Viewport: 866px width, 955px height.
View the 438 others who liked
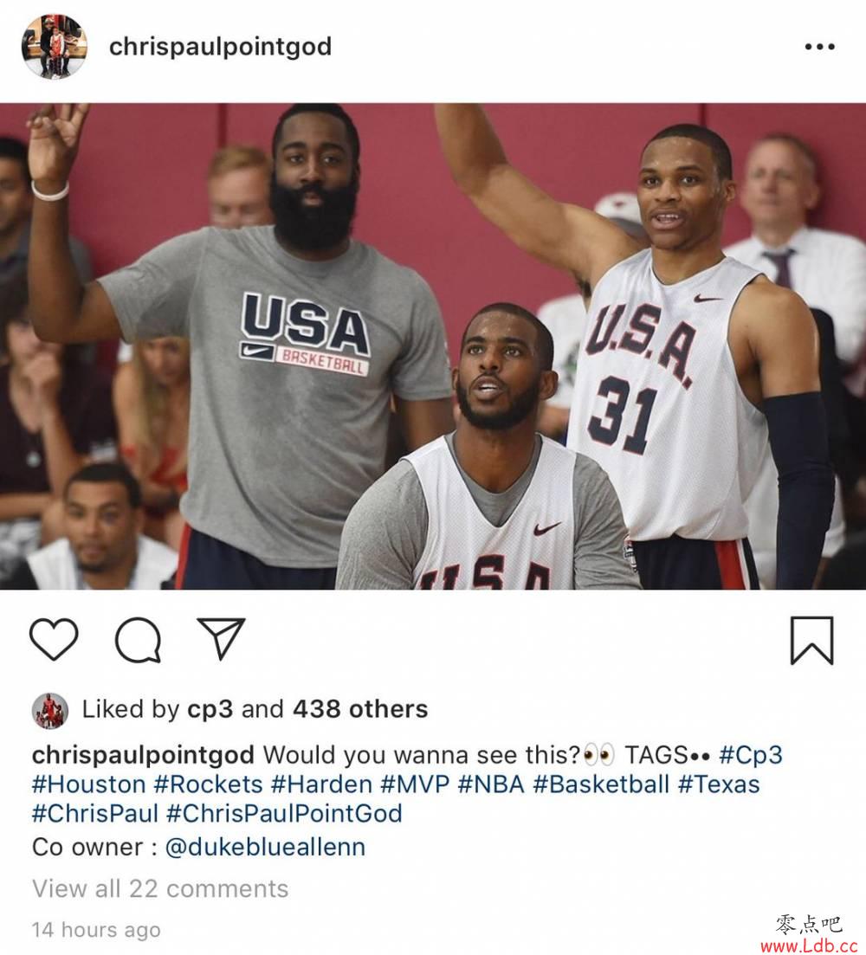[360, 709]
